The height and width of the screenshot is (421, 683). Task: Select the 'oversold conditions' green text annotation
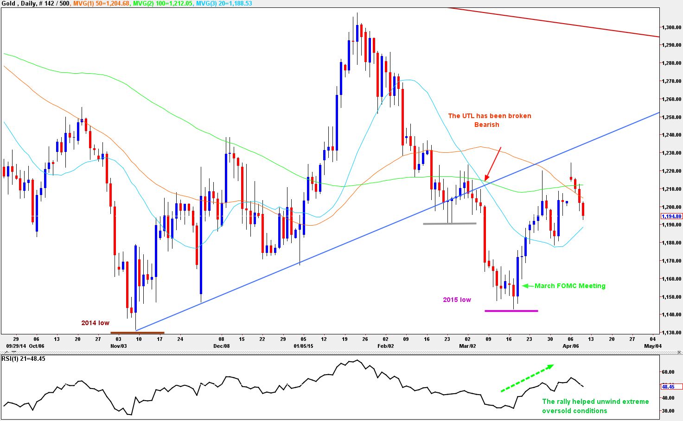click(x=574, y=410)
